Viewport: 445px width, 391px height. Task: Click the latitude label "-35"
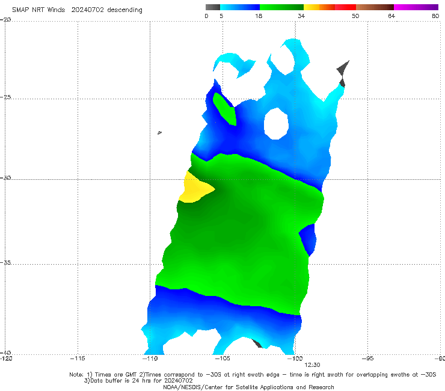pyautogui.click(x=5, y=262)
